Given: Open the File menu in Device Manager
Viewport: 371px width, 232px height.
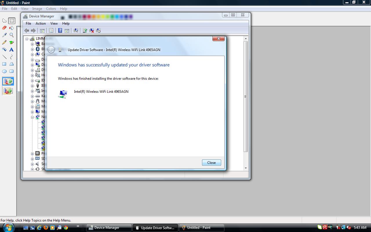Looking at the screenshot, I should (x=28, y=23).
